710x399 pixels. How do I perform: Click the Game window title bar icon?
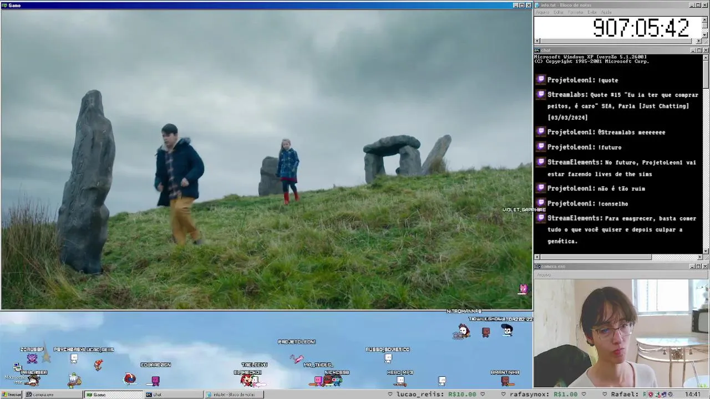[x=4, y=5]
